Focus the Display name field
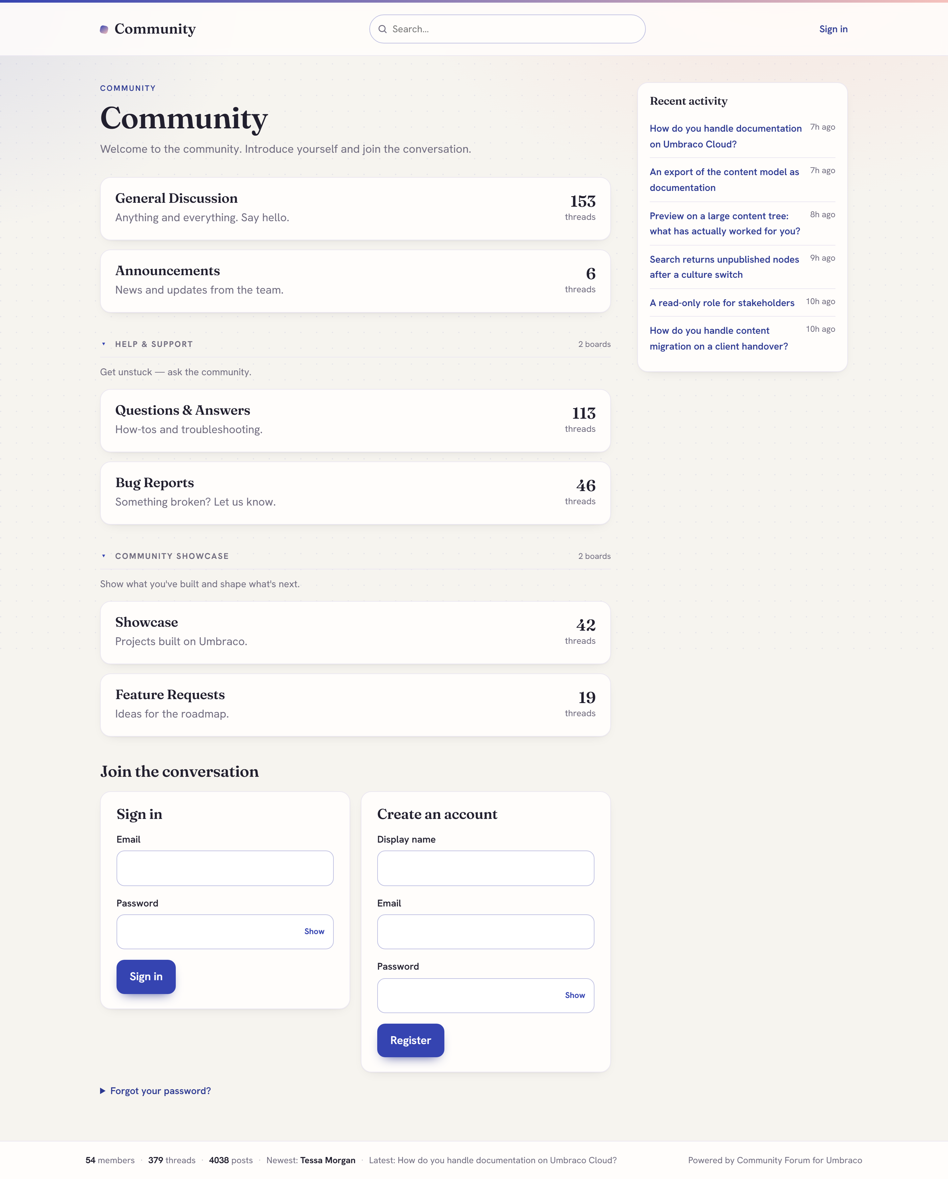Viewport: 948px width, 1179px height. (485, 868)
